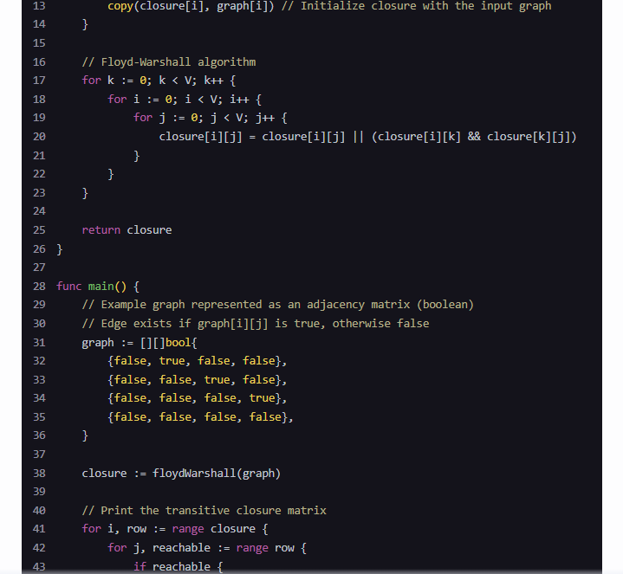The width and height of the screenshot is (623, 574).
Task: Click 'closure[k][j]' on line 20
Action: click(529, 137)
